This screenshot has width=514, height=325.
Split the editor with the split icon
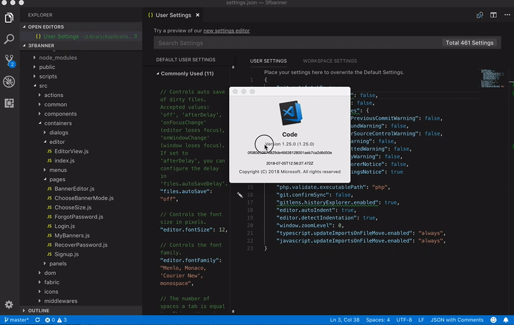[x=493, y=15]
